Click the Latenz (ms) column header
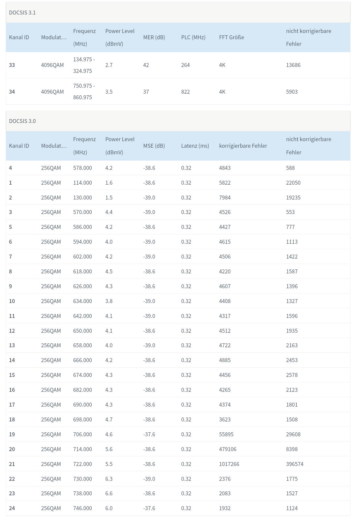Viewport: 356px width, 524px height. [x=195, y=146]
